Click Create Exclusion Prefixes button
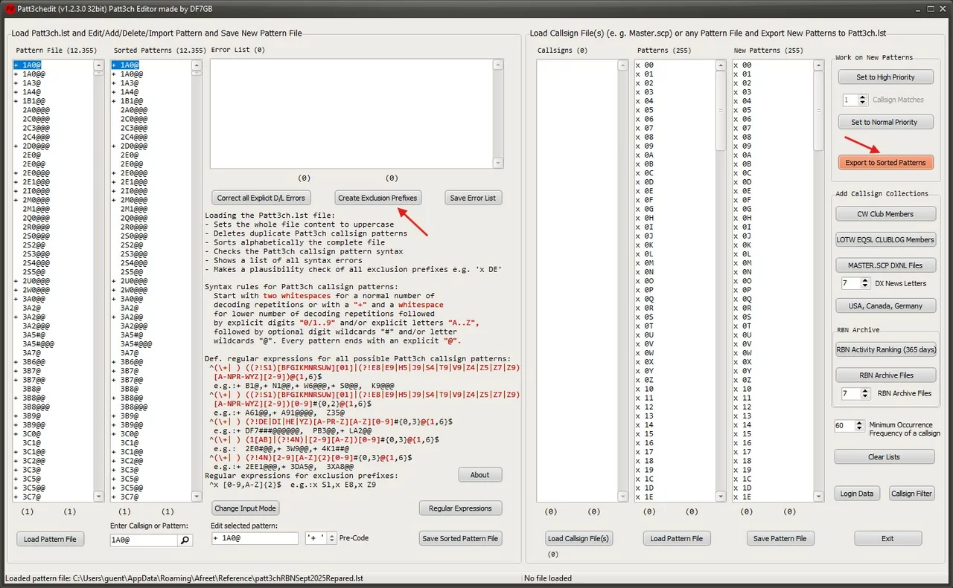 click(378, 198)
